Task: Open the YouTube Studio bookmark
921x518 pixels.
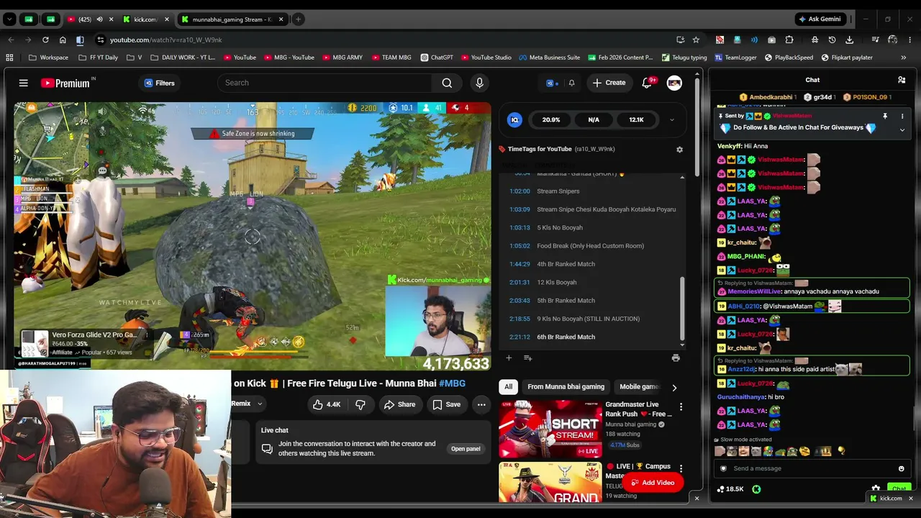Action: point(486,58)
